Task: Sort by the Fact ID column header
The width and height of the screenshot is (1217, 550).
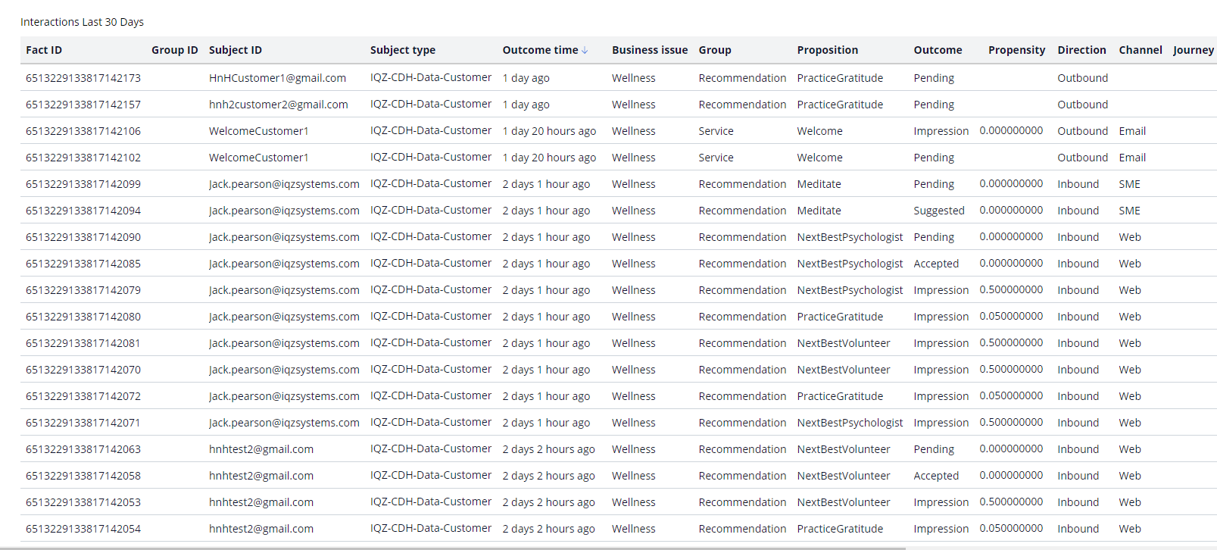Action: click(44, 50)
